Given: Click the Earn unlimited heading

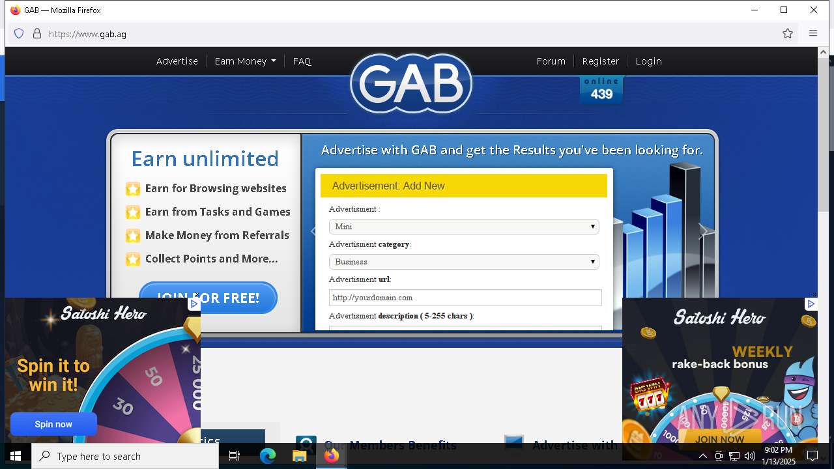Looking at the screenshot, I should [x=205, y=158].
